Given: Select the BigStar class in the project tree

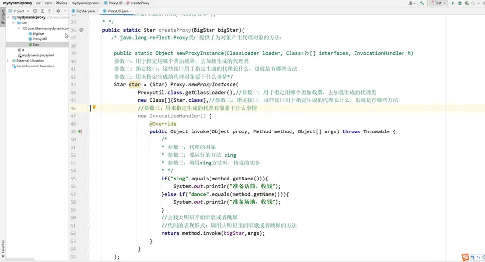Looking at the screenshot, I should pos(36,33).
